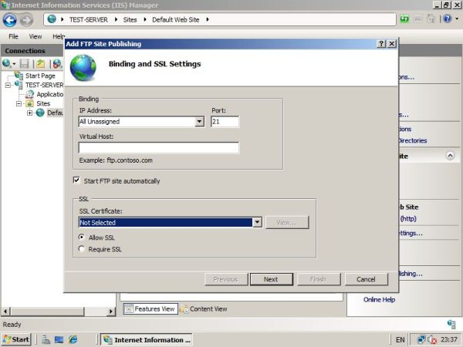This screenshot has width=463, height=347.
Task: Click the Features View tab
Action: (x=150, y=309)
